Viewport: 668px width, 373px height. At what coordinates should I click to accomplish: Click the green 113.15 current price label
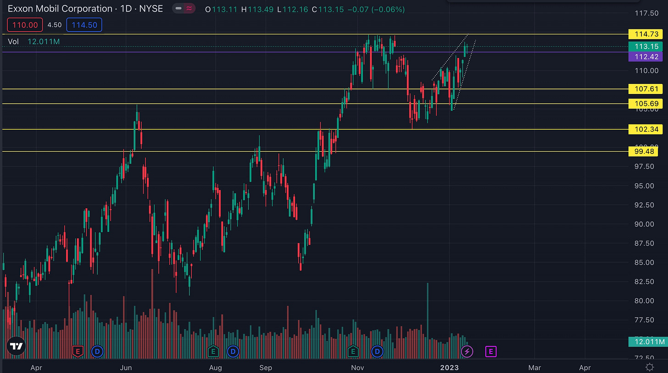tap(646, 46)
